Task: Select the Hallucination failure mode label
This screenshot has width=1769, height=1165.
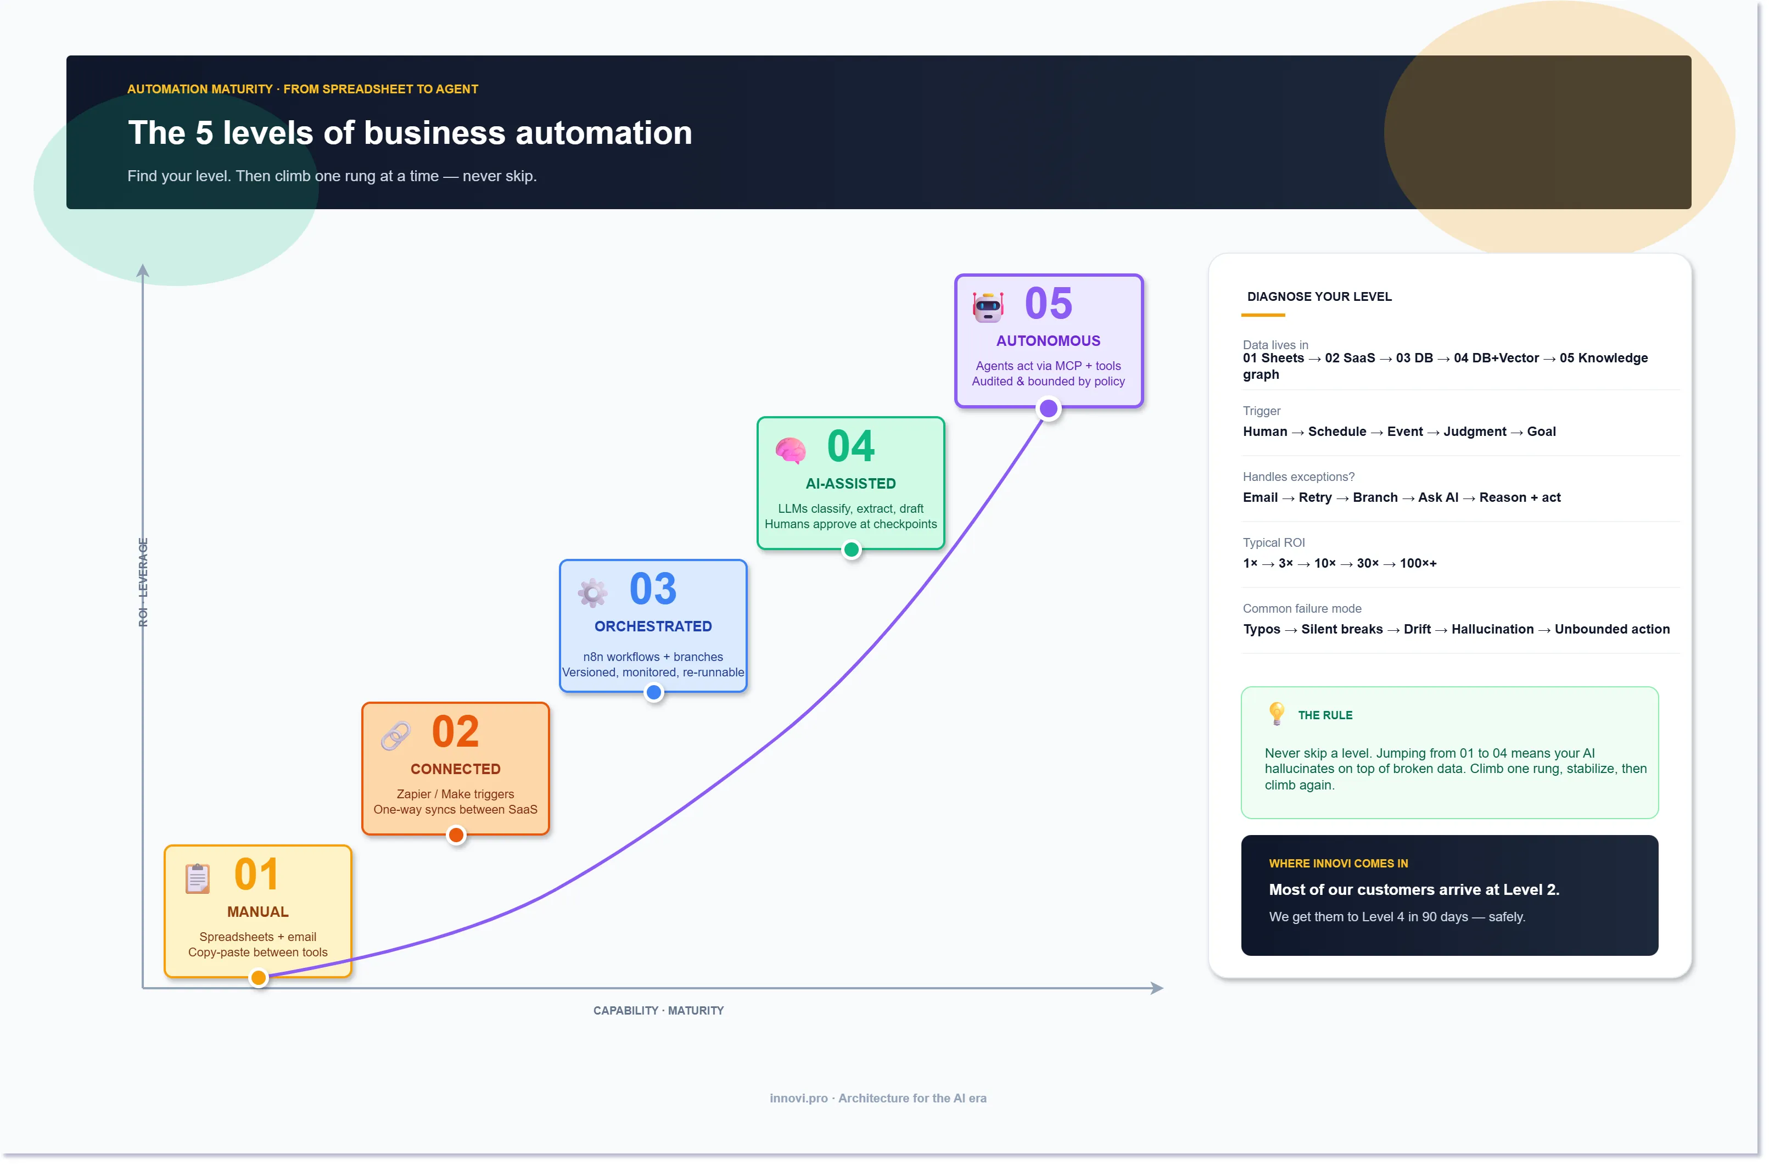Action: coord(1492,629)
